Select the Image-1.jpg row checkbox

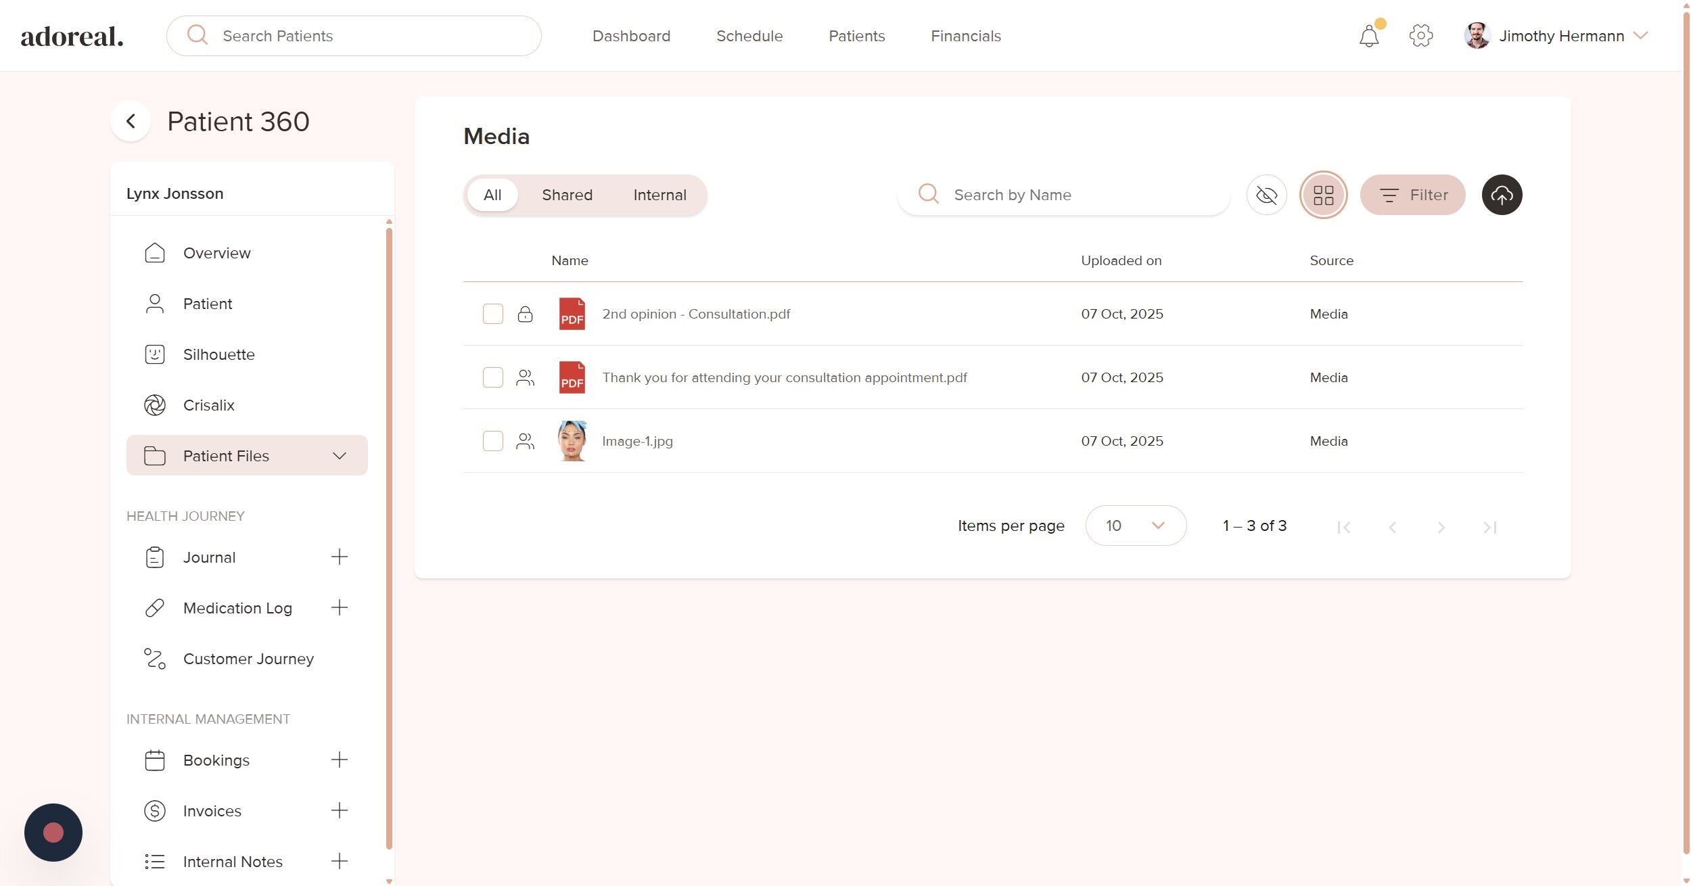click(x=492, y=441)
